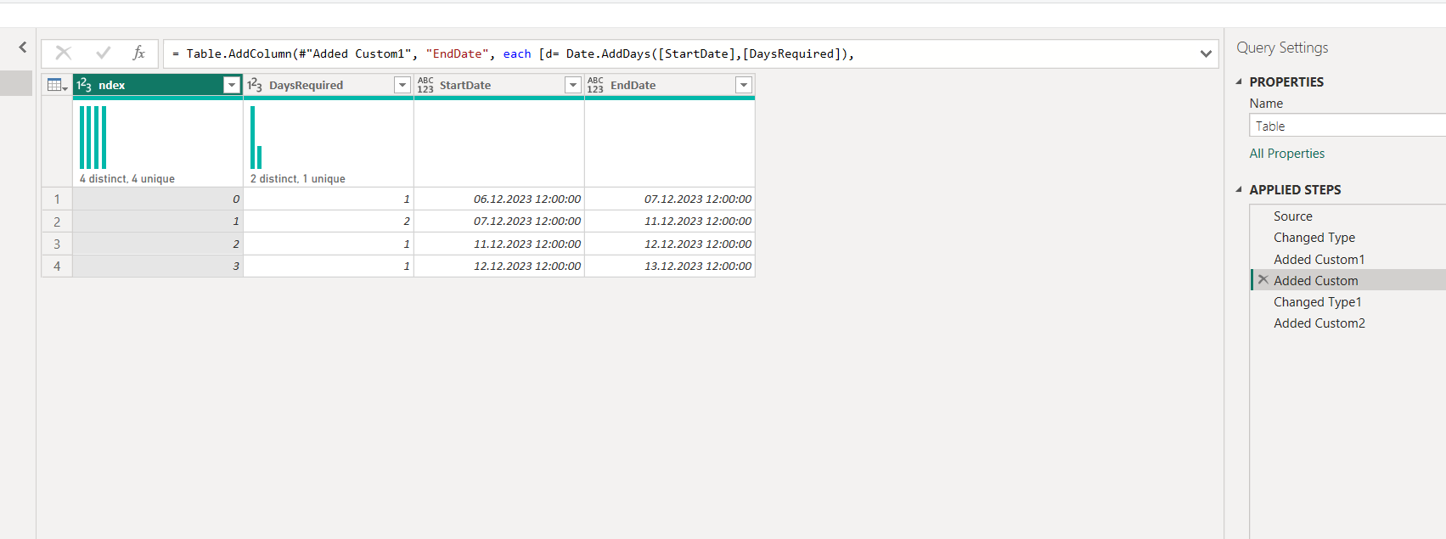The width and height of the screenshot is (1446, 539).
Task: Expand the formula bar with down chevron
Action: (1206, 53)
